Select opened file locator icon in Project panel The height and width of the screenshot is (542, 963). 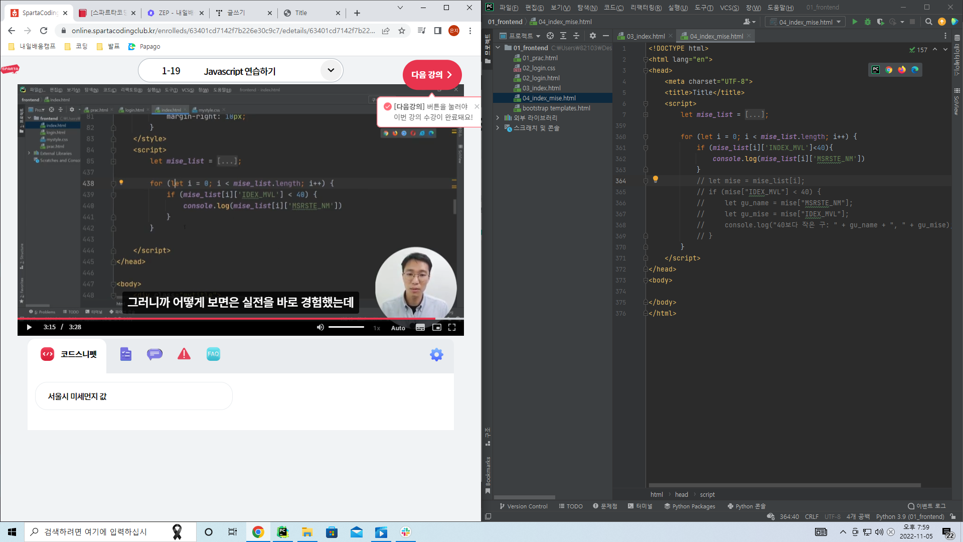point(550,36)
